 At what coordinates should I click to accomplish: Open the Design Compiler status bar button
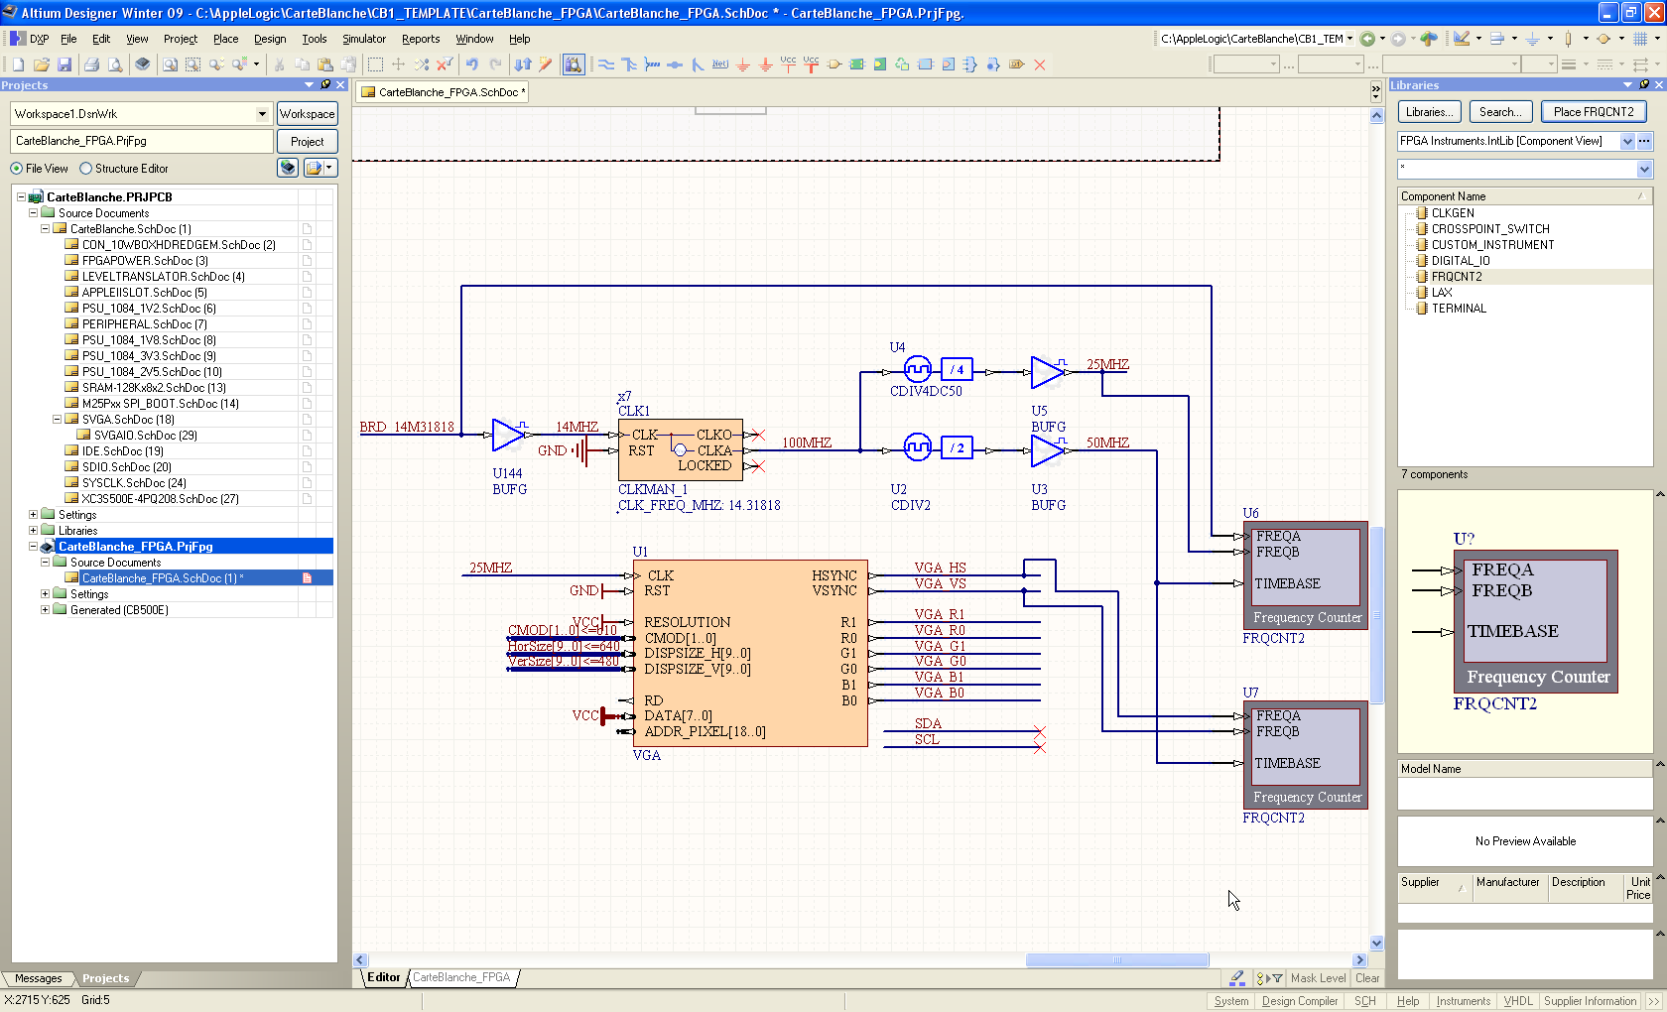(x=1300, y=1001)
